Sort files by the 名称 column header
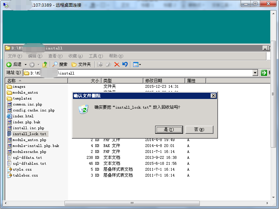279x209 pixels. pyautogui.click(x=14, y=80)
